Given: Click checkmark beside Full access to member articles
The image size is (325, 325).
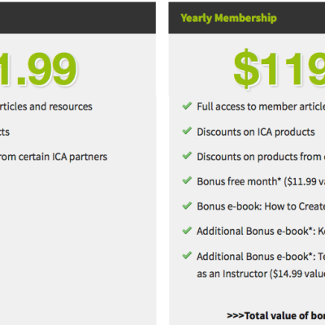Looking at the screenshot, I should pyautogui.click(x=187, y=106).
